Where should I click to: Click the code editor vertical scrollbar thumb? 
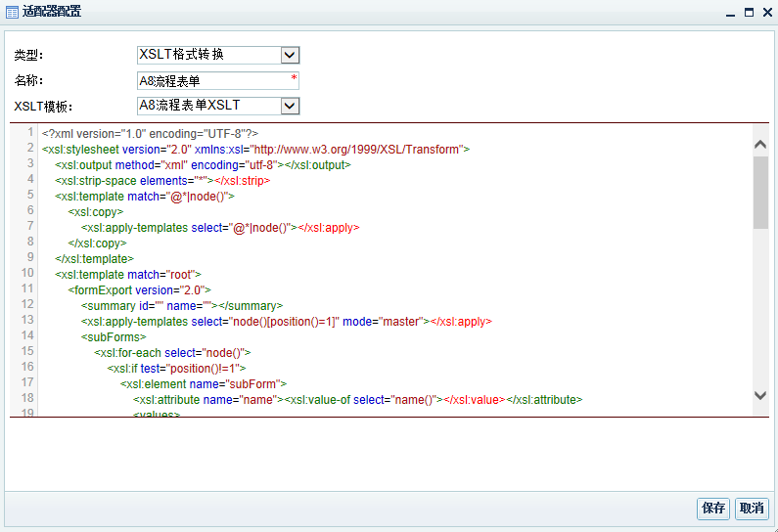760,192
